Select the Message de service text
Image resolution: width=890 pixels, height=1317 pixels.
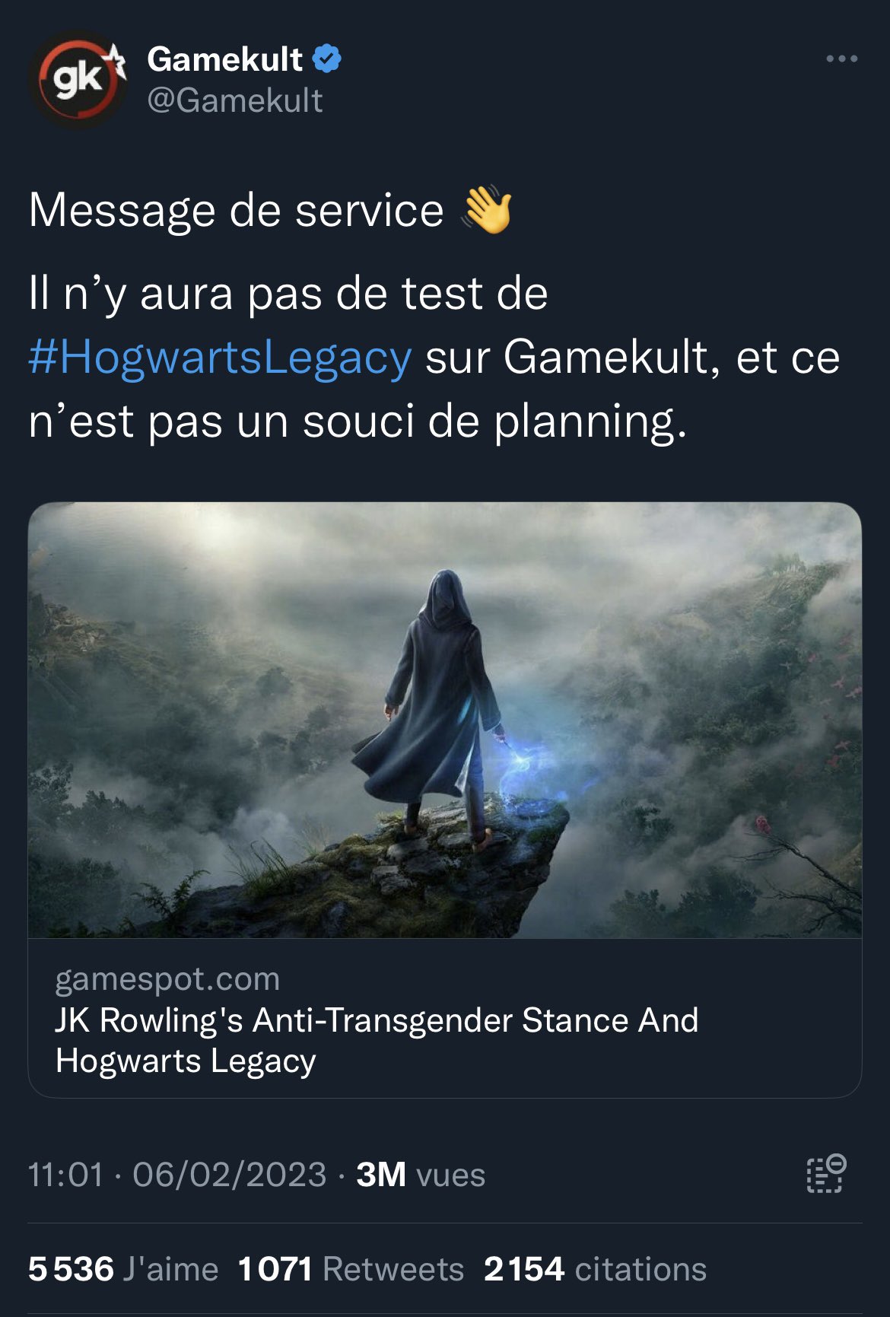(x=236, y=210)
